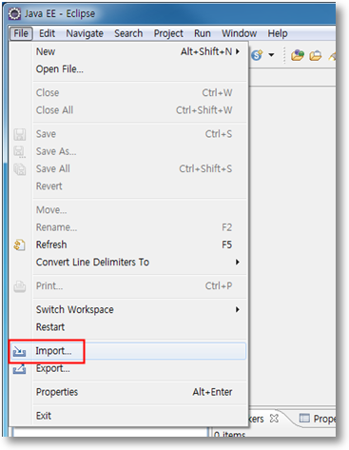Open the Edit menu

coord(47,33)
